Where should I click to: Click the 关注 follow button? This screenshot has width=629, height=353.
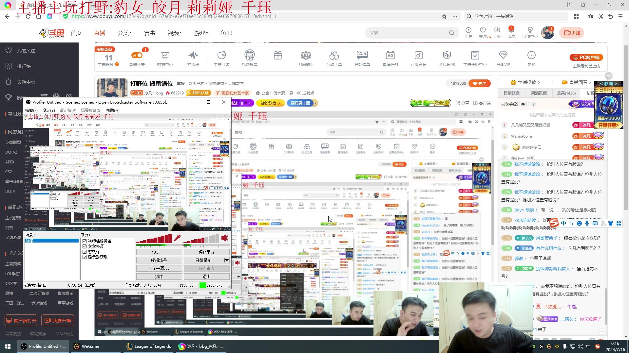coord(480,83)
